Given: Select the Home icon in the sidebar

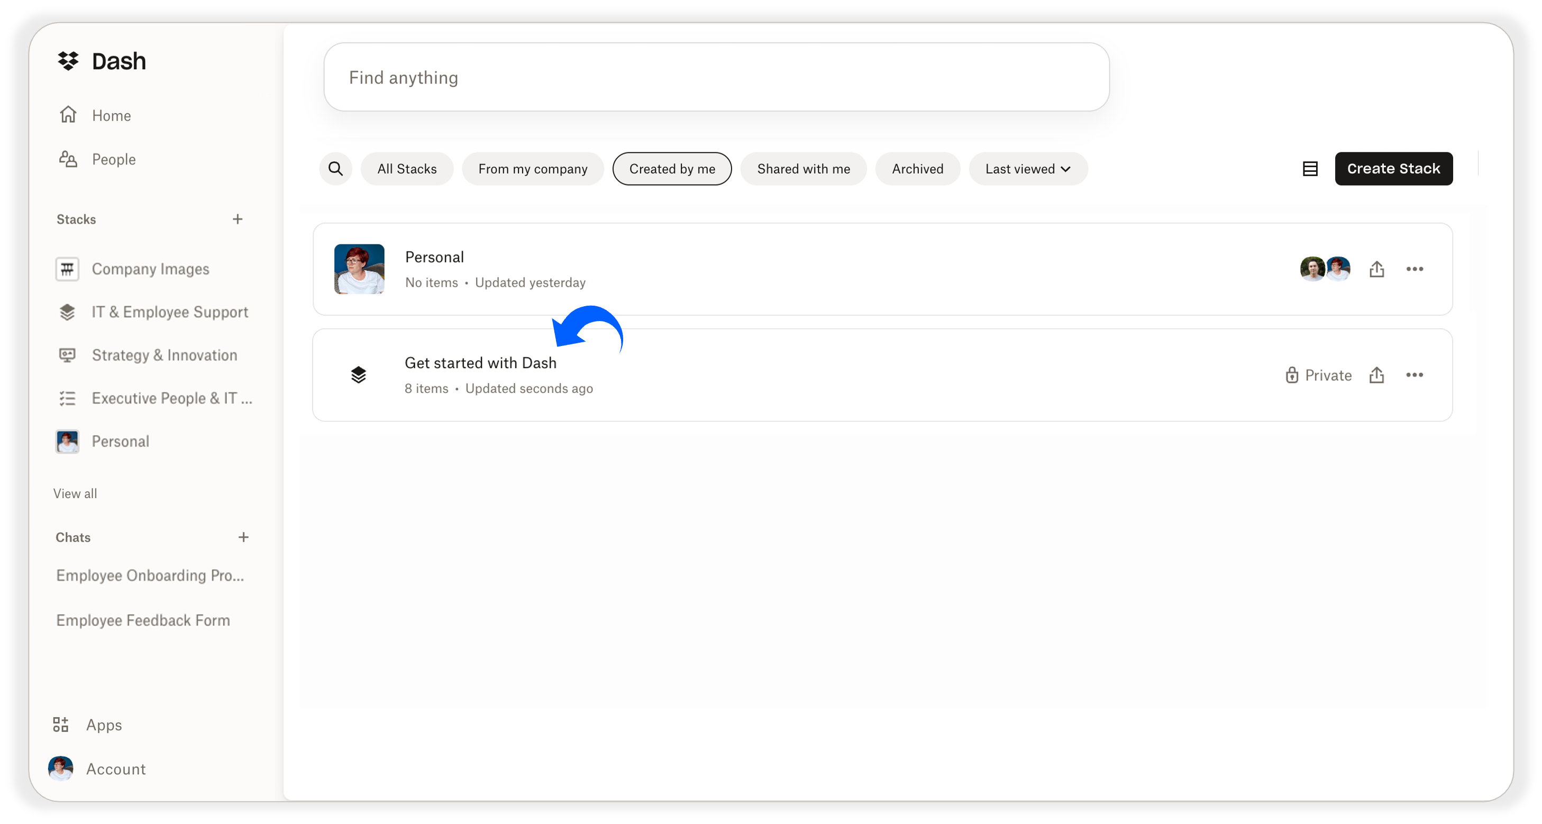Looking at the screenshot, I should (x=68, y=114).
